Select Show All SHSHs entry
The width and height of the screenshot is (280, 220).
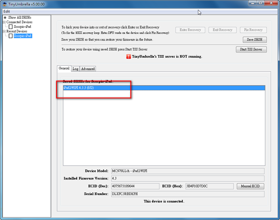(x=20, y=18)
